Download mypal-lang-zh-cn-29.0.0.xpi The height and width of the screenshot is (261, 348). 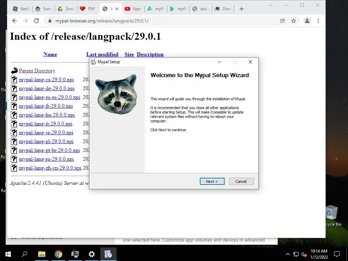50,168
